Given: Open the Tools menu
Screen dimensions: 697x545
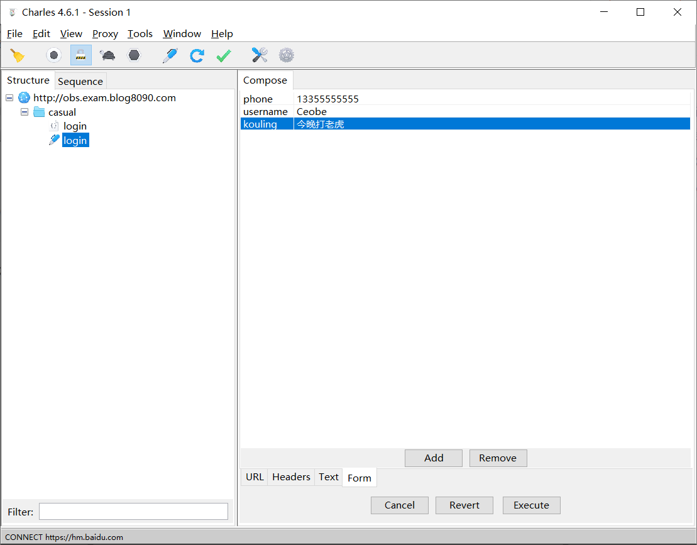Looking at the screenshot, I should [140, 34].
